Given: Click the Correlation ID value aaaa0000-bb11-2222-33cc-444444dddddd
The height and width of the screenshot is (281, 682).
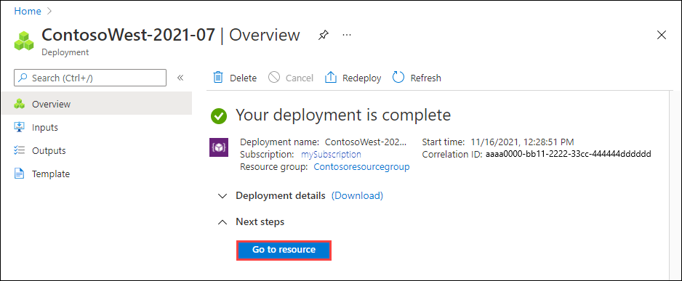Looking at the screenshot, I should [x=569, y=154].
